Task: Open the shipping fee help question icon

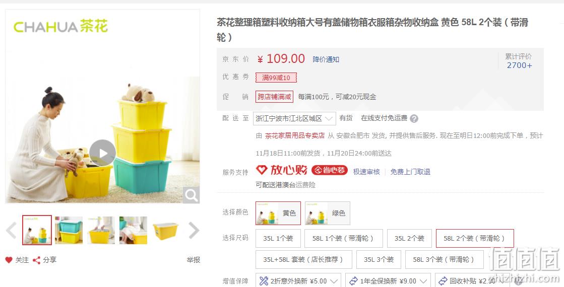Action: pos(414,118)
